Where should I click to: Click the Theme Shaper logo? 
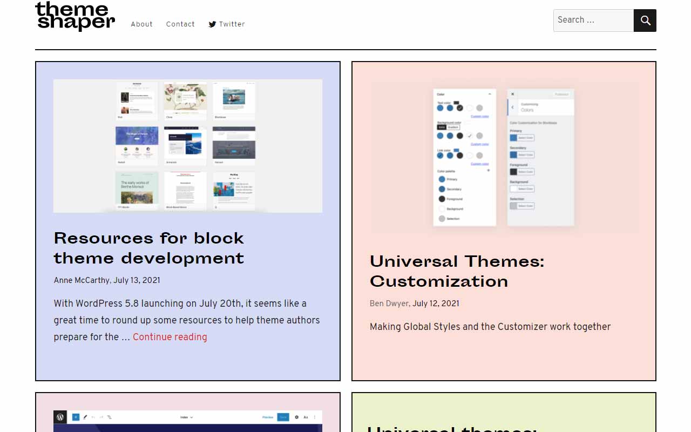(75, 16)
